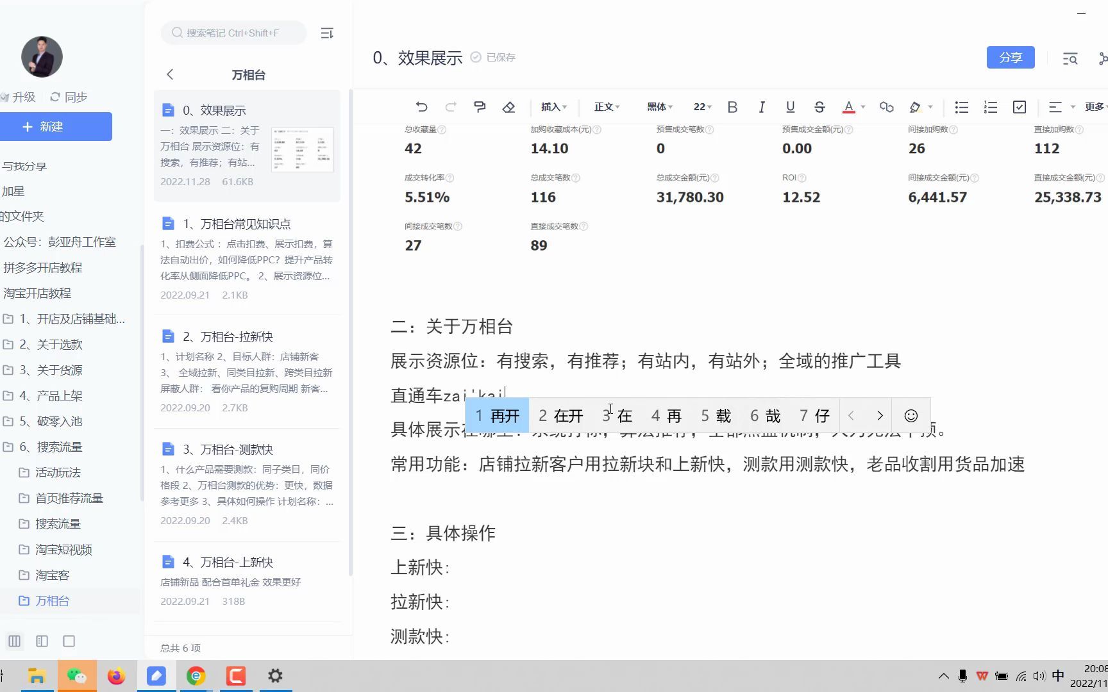The height and width of the screenshot is (692, 1108).
Task: Toggle bold formatting
Action: pyautogui.click(x=732, y=107)
